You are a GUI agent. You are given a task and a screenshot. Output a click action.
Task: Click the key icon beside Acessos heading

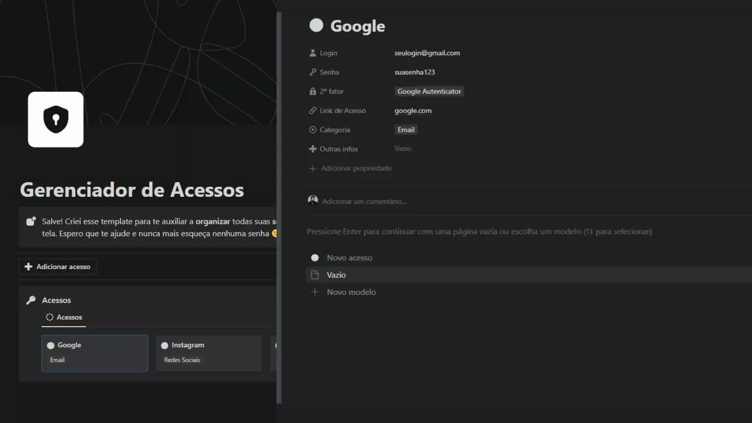pos(31,300)
